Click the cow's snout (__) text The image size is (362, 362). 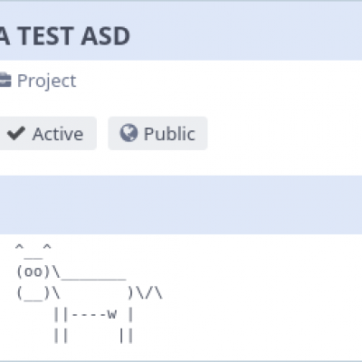coord(33,293)
